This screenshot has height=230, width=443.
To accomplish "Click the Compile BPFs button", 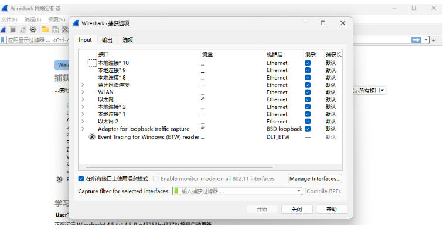I will 323,191.
